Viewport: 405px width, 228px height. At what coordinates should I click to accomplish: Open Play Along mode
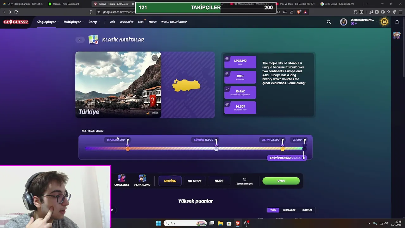(x=142, y=180)
